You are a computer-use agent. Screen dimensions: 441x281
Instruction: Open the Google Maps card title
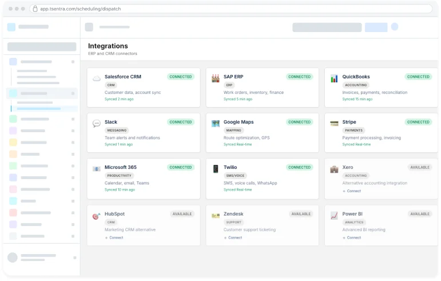[x=239, y=122]
